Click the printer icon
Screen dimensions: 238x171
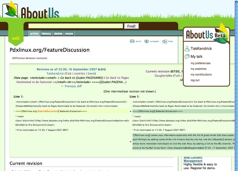[132, 41]
